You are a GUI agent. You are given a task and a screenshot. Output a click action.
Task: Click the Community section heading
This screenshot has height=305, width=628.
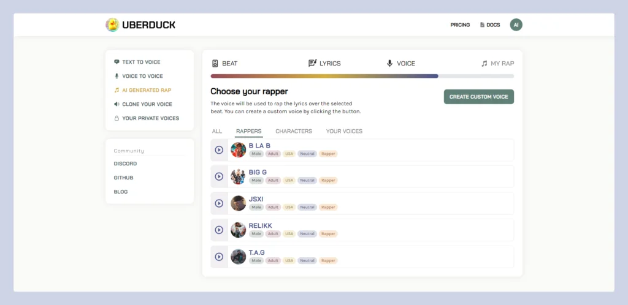[129, 151]
